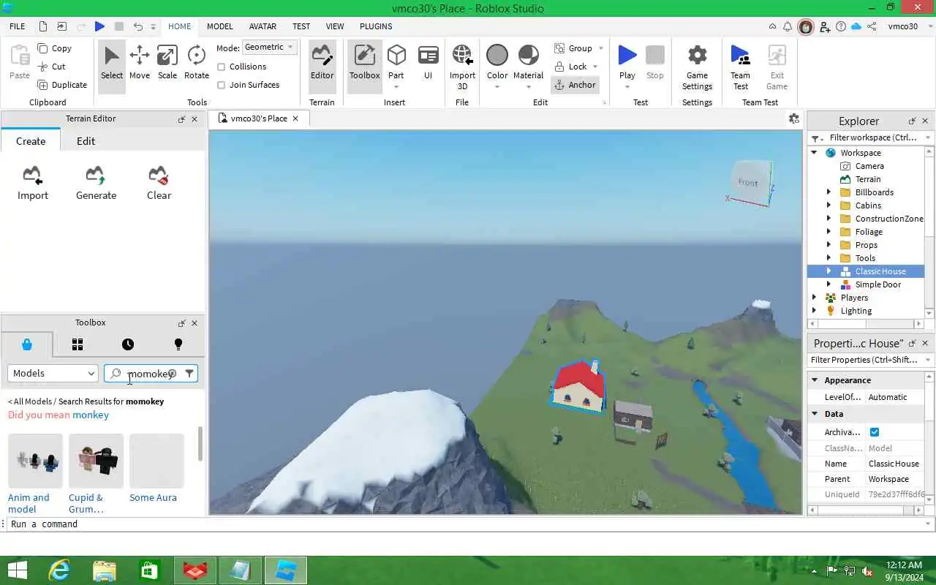Open Toolbox Marketplace tab
936x585 pixels.
point(27,344)
